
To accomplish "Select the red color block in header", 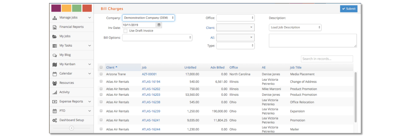I will click(87, 8).
